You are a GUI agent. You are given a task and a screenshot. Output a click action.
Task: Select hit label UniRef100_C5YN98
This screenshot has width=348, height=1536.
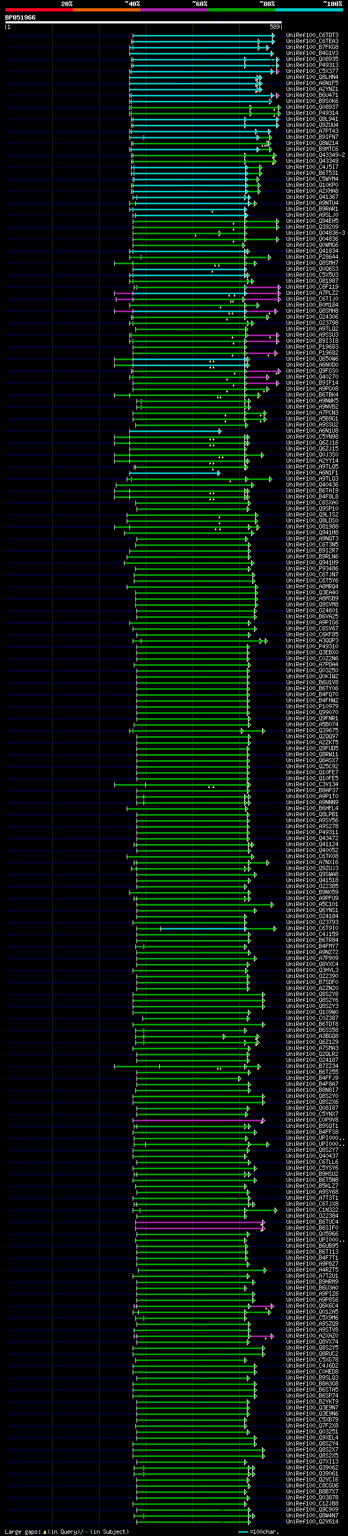point(312,436)
